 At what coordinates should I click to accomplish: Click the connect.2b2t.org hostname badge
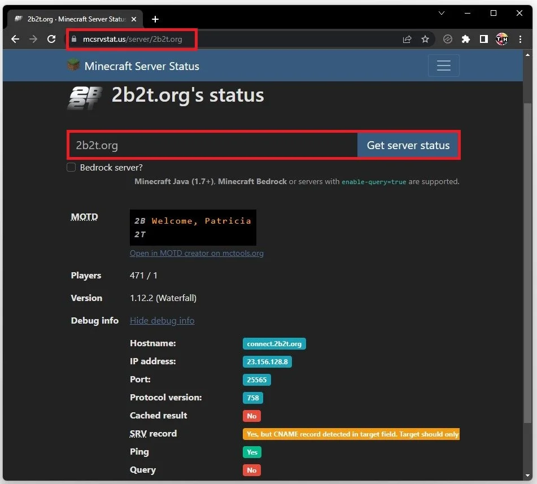click(274, 343)
